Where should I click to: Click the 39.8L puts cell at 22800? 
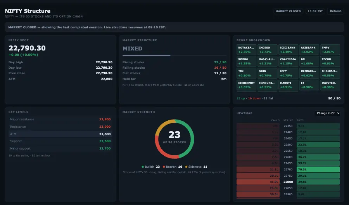point(318,182)
